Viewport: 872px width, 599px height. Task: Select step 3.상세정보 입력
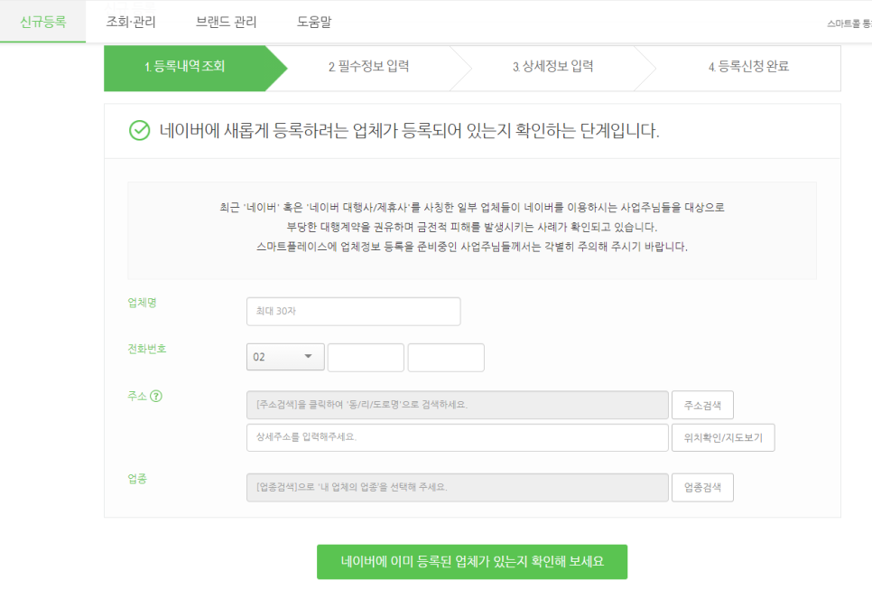pyautogui.click(x=552, y=67)
